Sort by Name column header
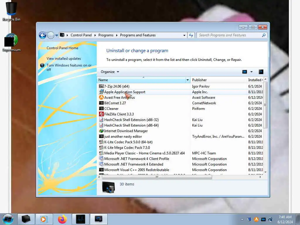Screen dimensions: 300x225 [141, 80]
